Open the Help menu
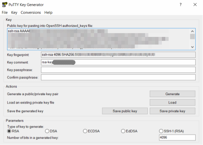Image resolution: width=203 pixels, height=145 pixels. [48, 12]
